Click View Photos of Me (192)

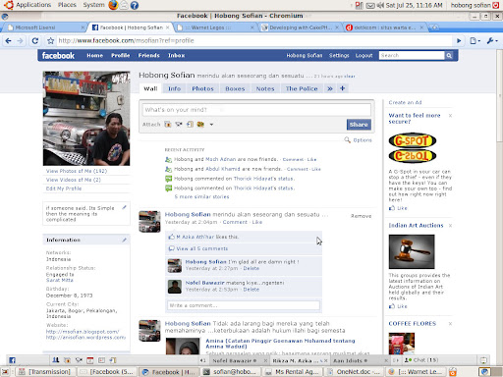tap(77, 171)
